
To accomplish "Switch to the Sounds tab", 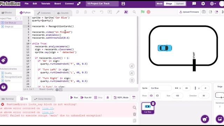I will pyautogui.click(x=63, y=13).
